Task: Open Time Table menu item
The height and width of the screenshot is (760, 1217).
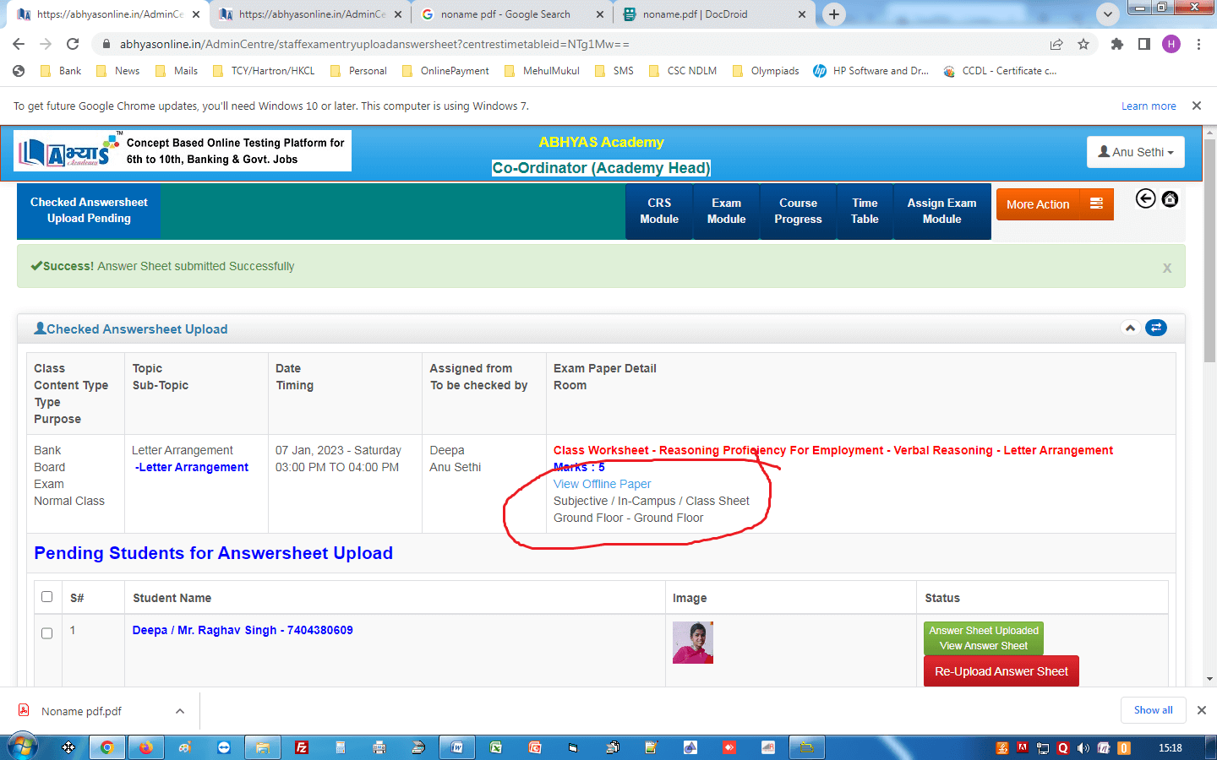Action: pyautogui.click(x=865, y=211)
